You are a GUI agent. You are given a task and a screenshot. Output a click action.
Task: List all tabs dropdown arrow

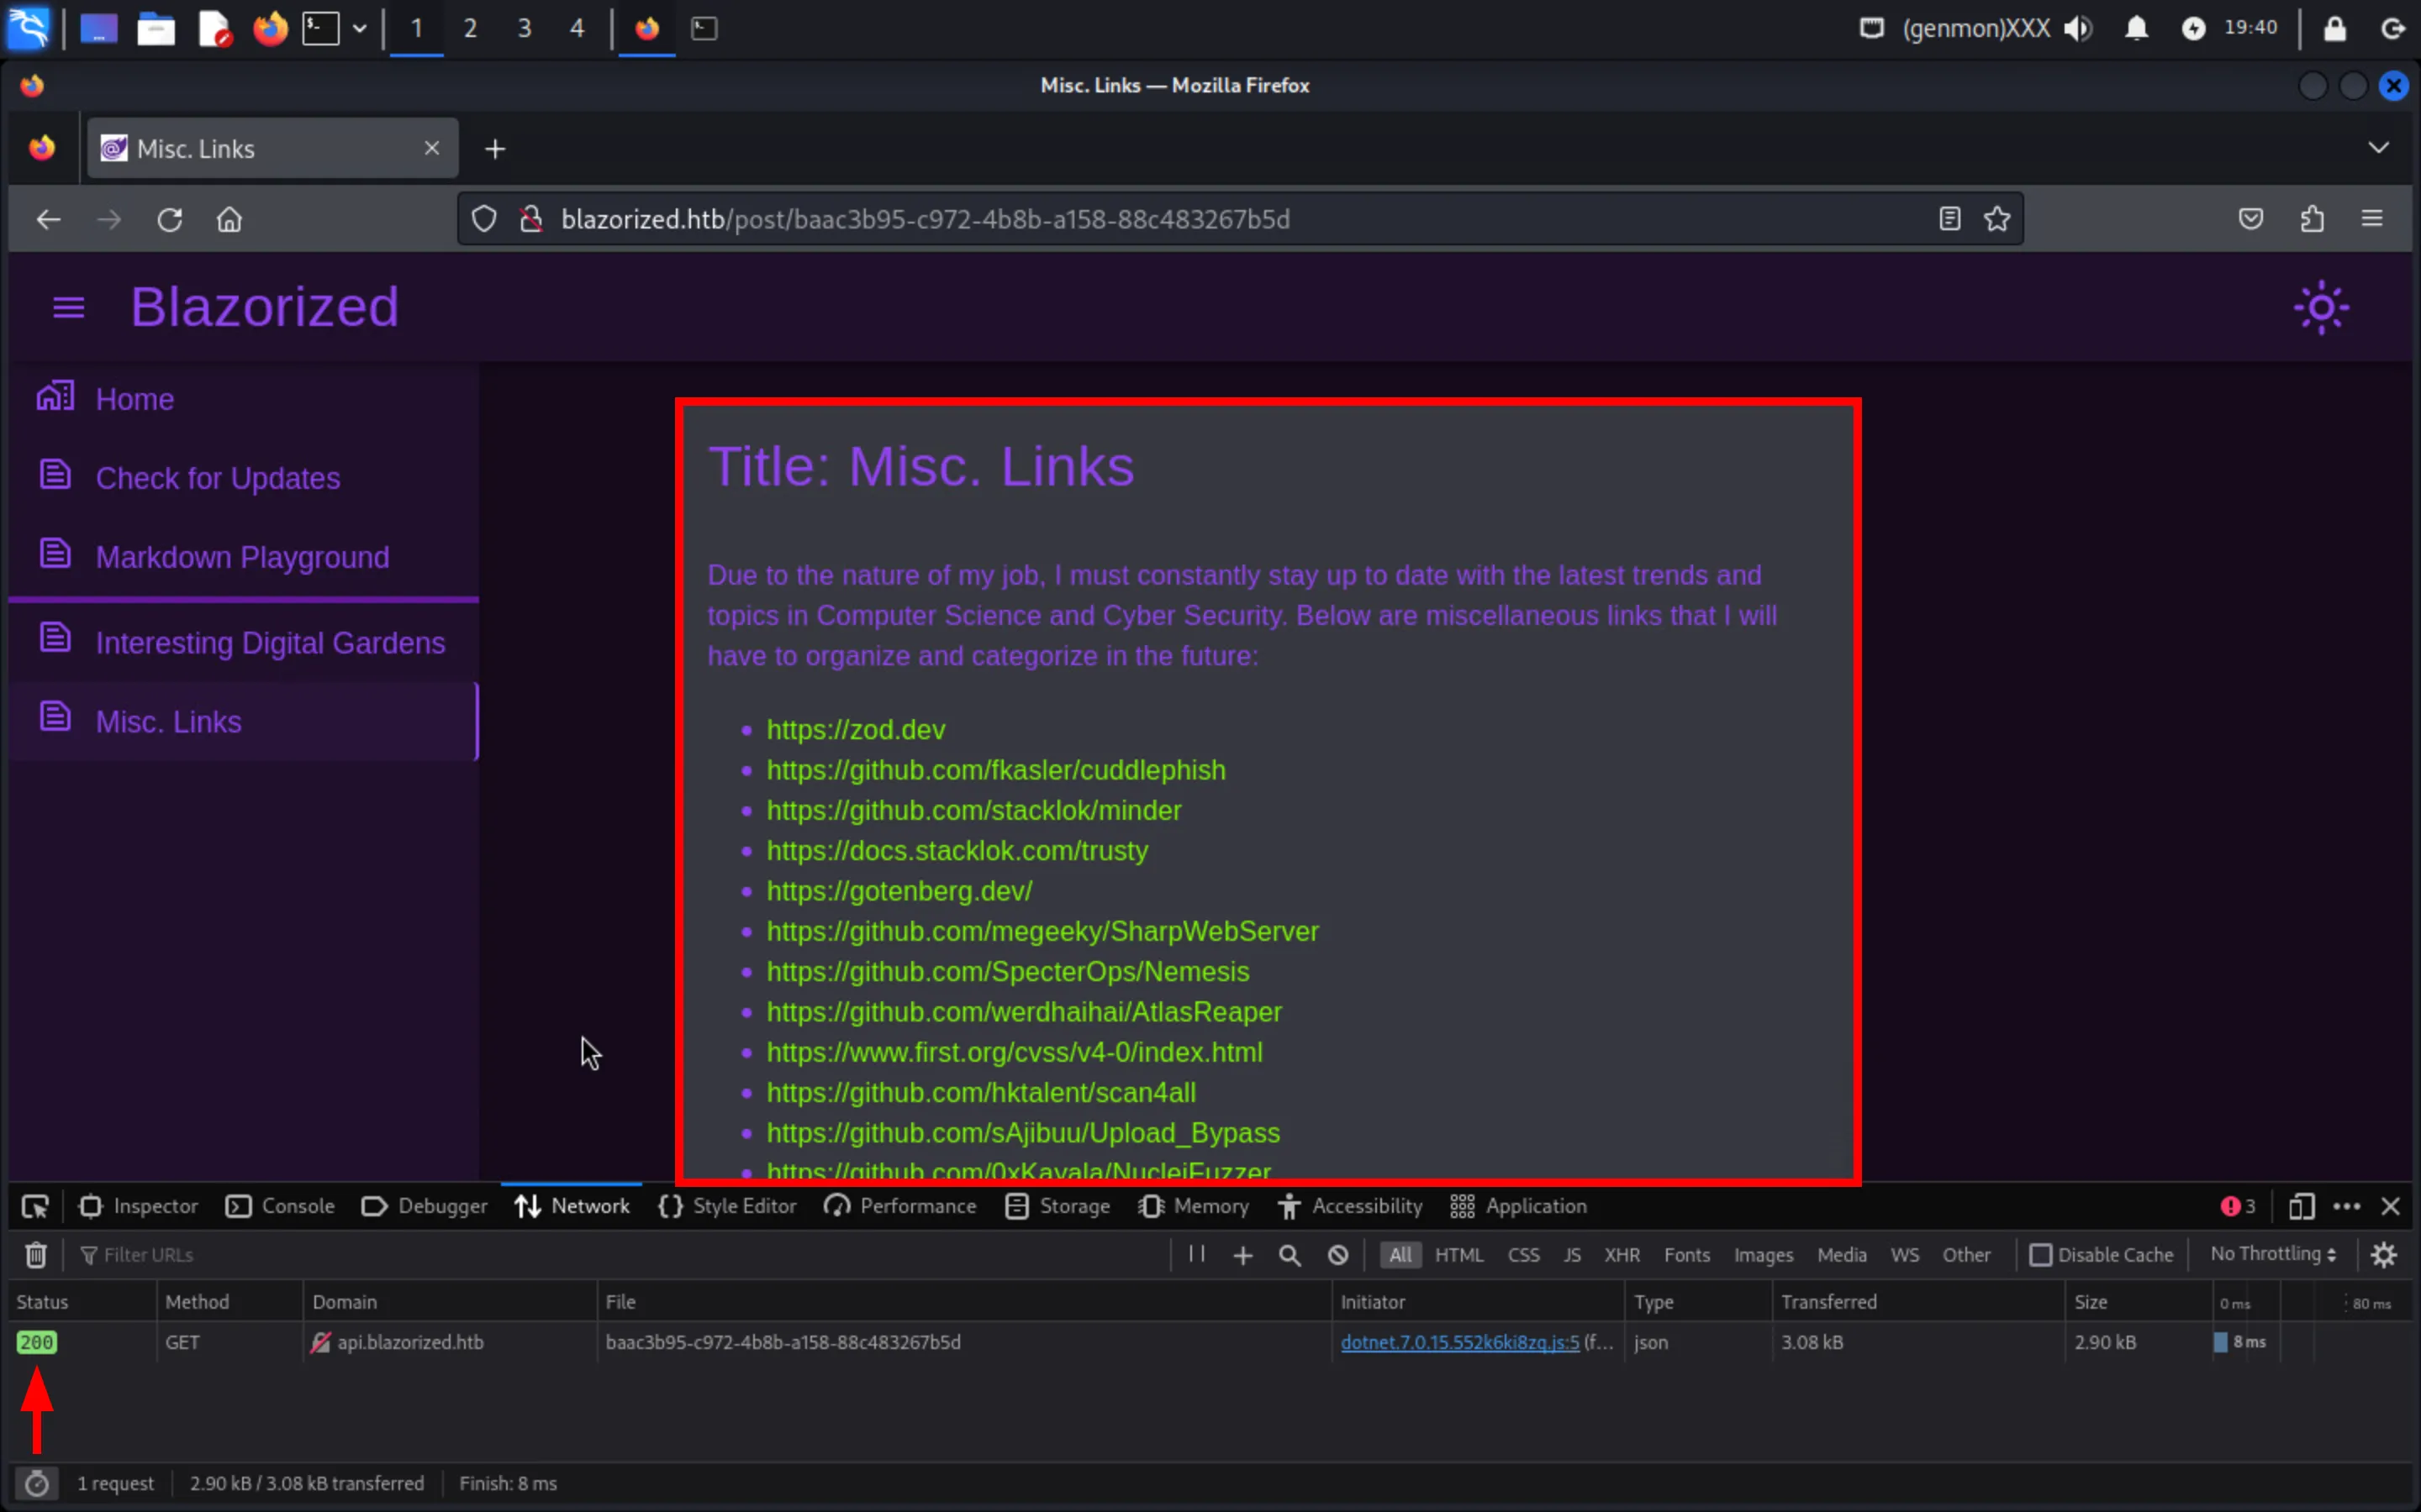pos(2379,148)
